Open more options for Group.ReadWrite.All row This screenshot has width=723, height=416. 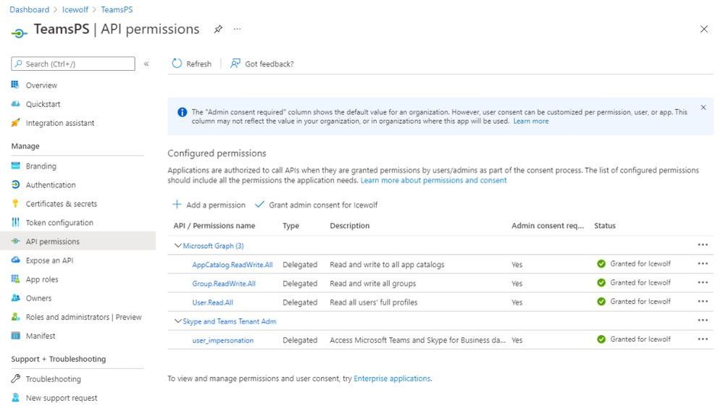[702, 282]
